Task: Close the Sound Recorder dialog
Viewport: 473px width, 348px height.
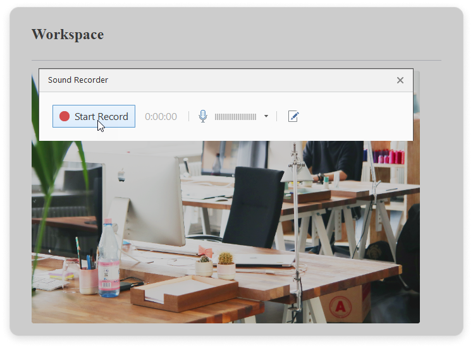Action: pos(400,80)
